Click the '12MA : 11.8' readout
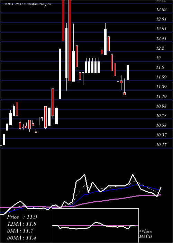 coord(22,224)
